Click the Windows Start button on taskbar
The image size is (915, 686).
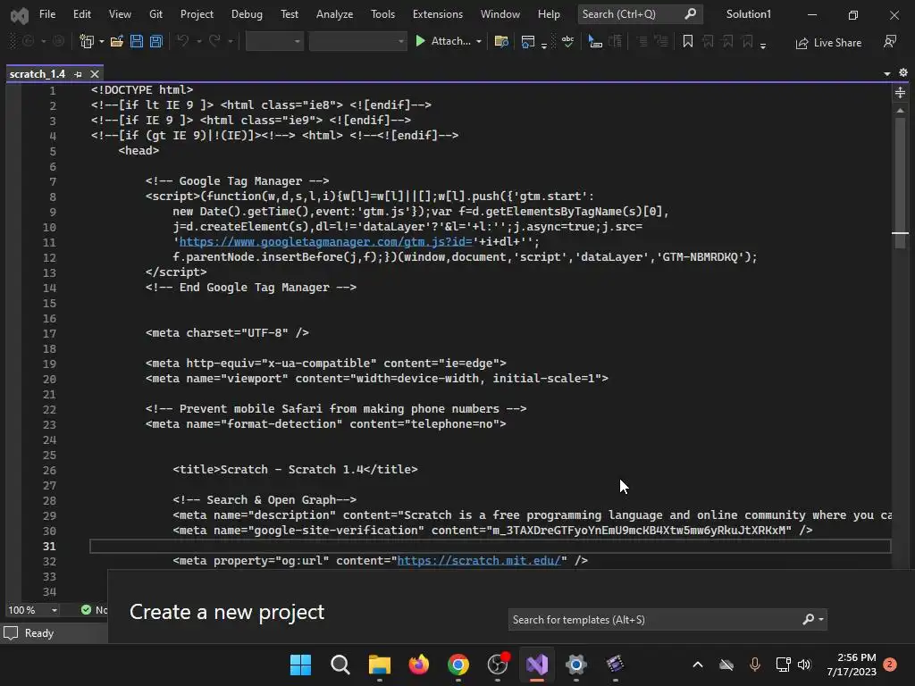(300, 665)
